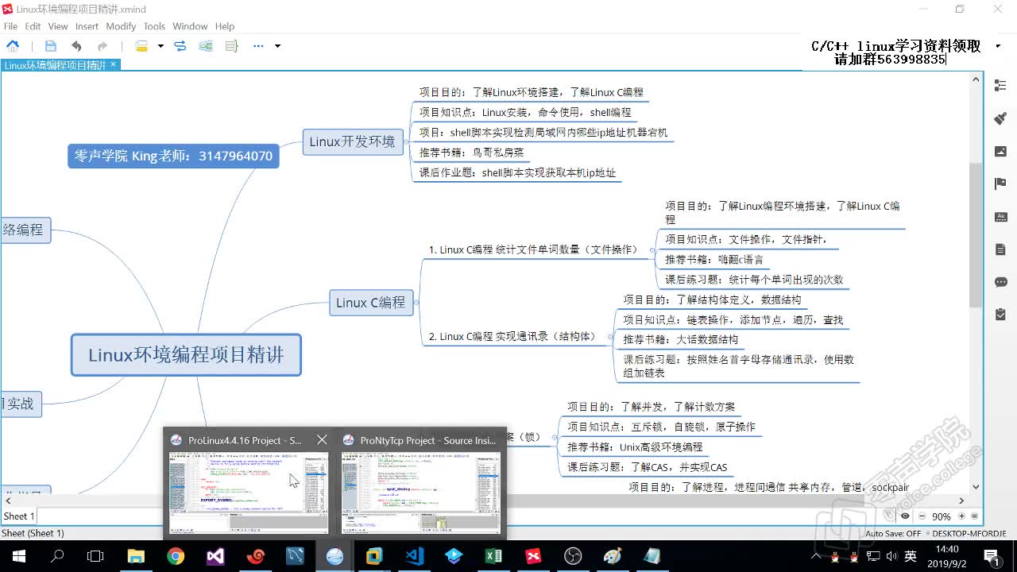Zoom in with the plus button
1017x572 pixels.
coord(962,516)
